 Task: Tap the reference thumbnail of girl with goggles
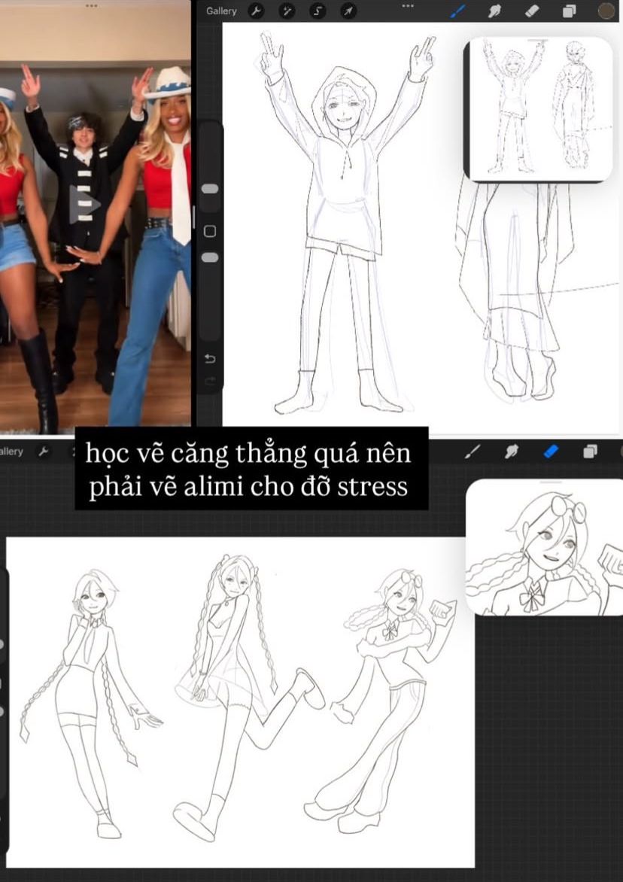click(546, 548)
